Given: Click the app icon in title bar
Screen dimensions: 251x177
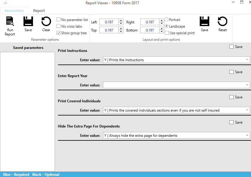Looking at the screenshot, I should (5, 3).
